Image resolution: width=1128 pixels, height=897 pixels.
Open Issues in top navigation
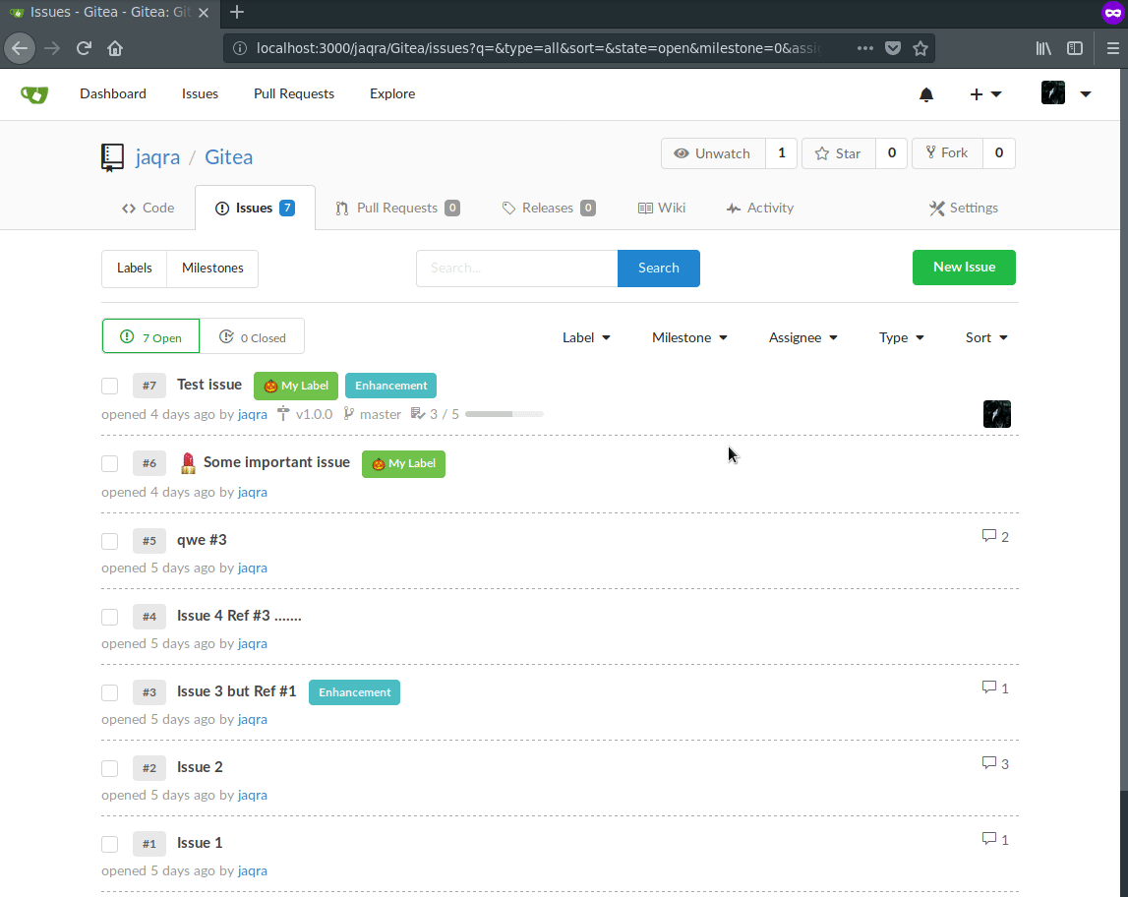(x=200, y=94)
